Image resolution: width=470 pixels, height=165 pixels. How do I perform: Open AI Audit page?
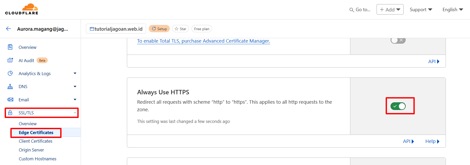point(26,61)
